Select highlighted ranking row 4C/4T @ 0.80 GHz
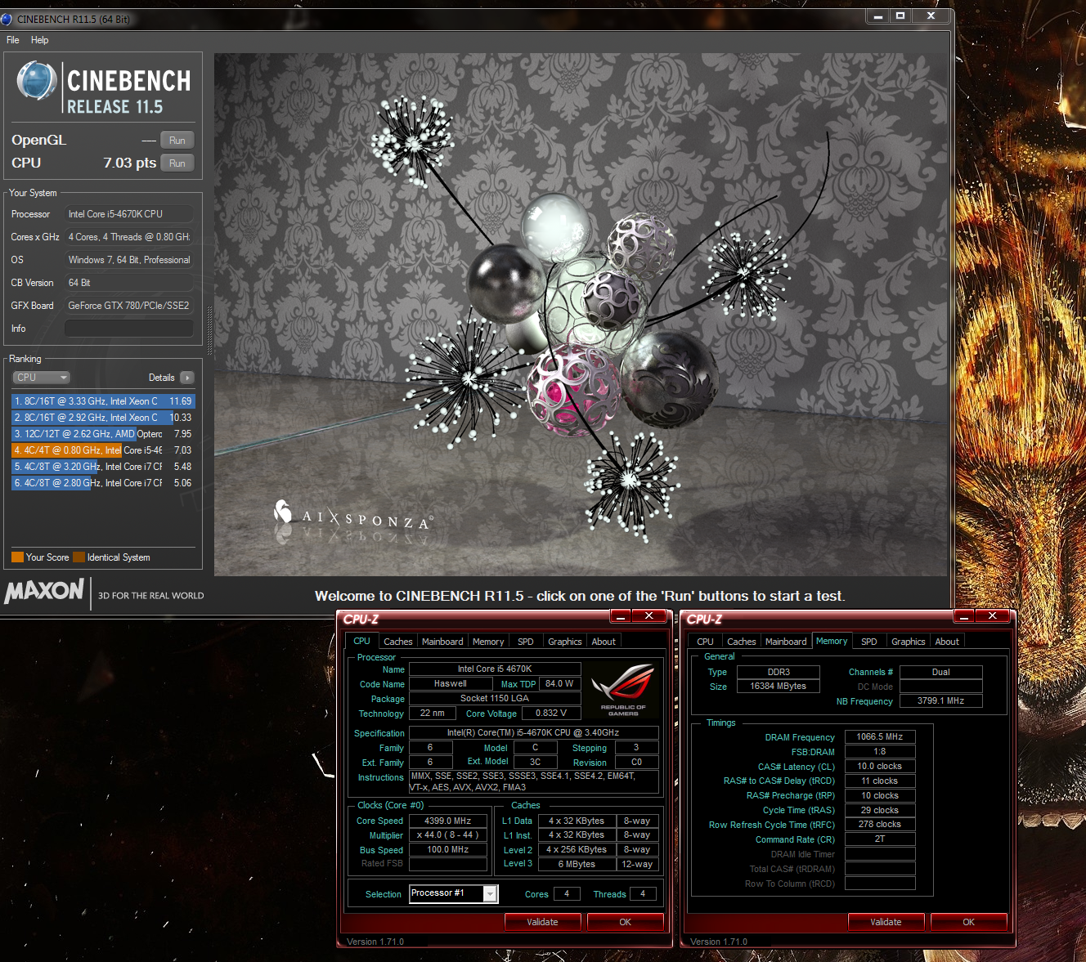The image size is (1086, 962). pos(103,450)
